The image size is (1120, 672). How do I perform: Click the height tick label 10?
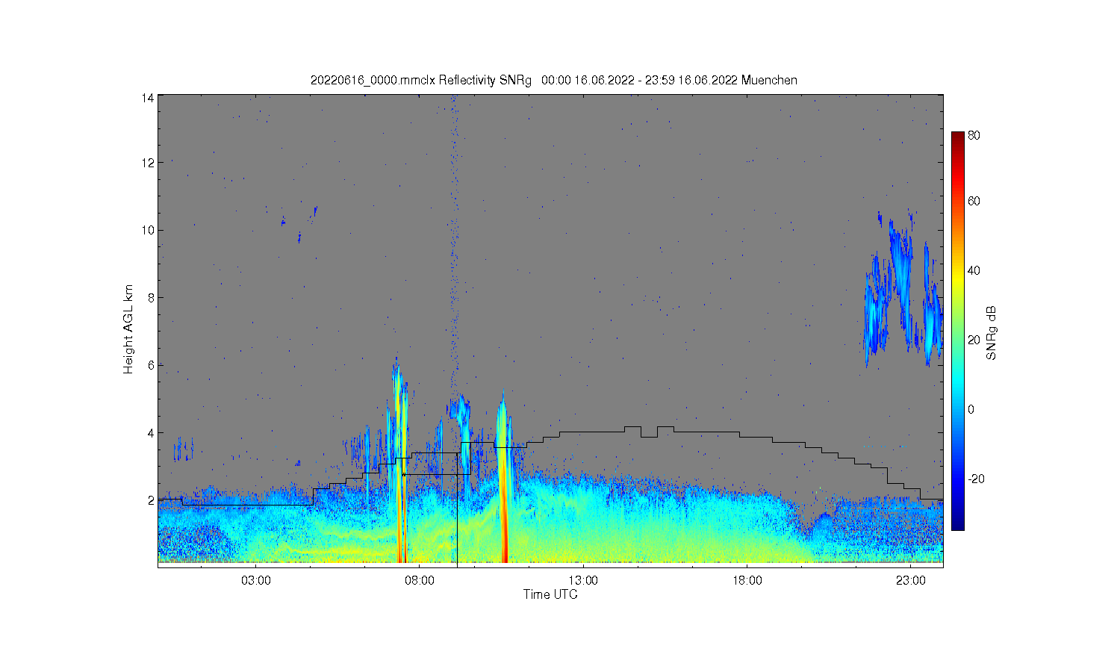click(149, 230)
